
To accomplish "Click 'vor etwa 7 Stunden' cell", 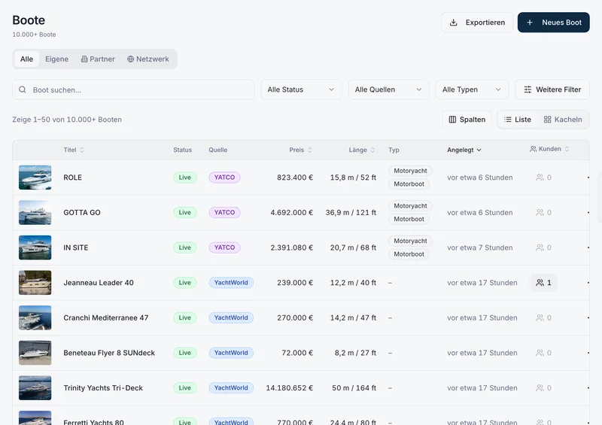I will pos(479,247).
